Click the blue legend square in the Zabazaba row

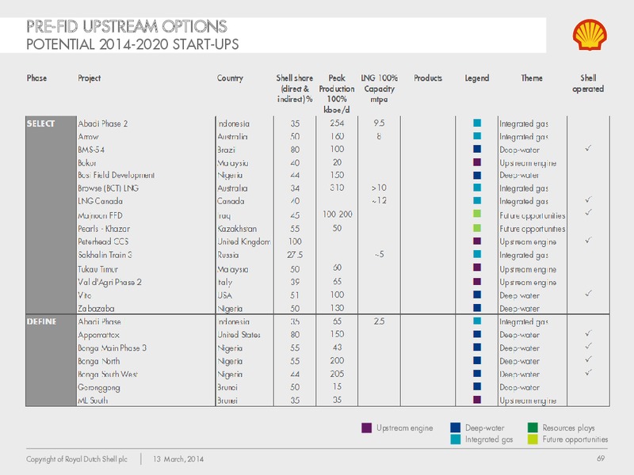coord(477,308)
